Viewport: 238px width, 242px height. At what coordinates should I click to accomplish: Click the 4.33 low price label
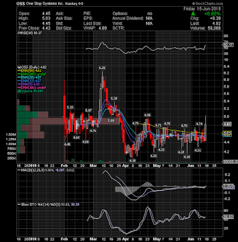coord(161,150)
